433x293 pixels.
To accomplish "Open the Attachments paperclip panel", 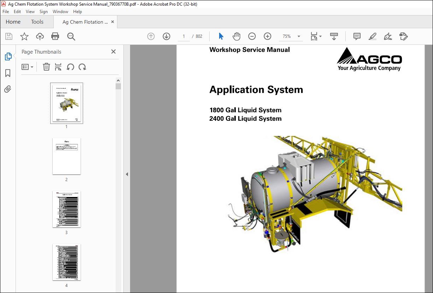I will pyautogui.click(x=8, y=89).
